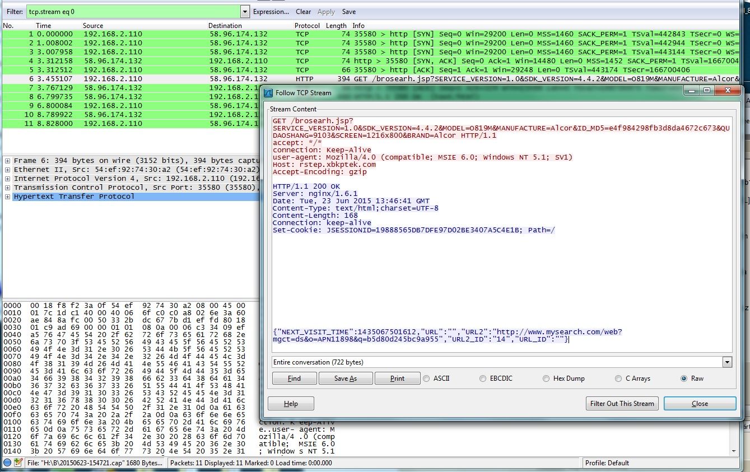This screenshot has width=750, height=472.
Task: Click the Host: rstep.xbkptek.com header line
Action: click(x=324, y=165)
